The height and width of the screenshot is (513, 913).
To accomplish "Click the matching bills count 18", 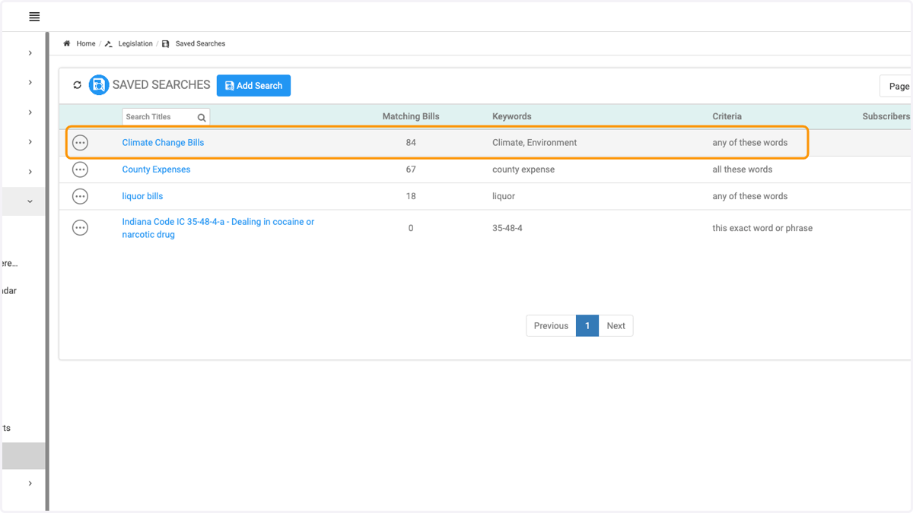I will click(x=411, y=196).
